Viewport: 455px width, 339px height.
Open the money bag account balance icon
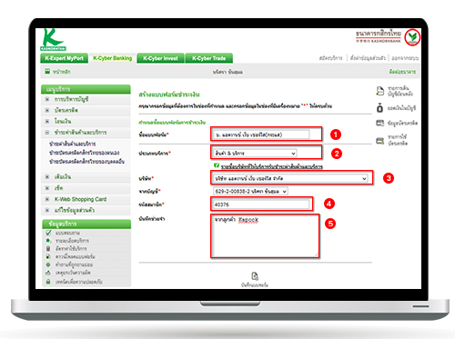tap(379, 108)
